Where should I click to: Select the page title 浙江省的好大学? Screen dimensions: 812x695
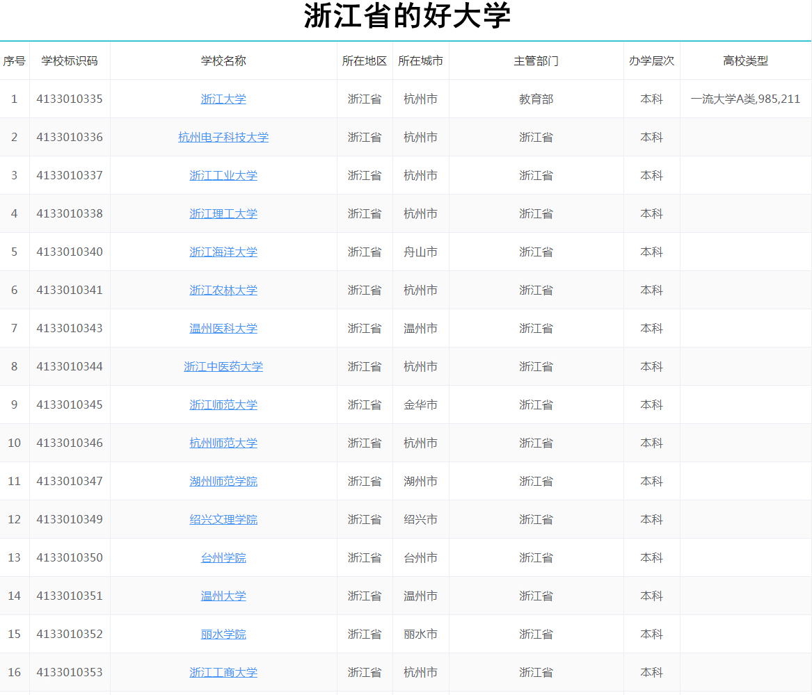406,15
